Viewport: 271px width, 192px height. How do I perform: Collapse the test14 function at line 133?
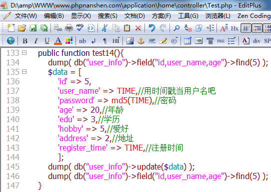pyautogui.click(x=24, y=52)
